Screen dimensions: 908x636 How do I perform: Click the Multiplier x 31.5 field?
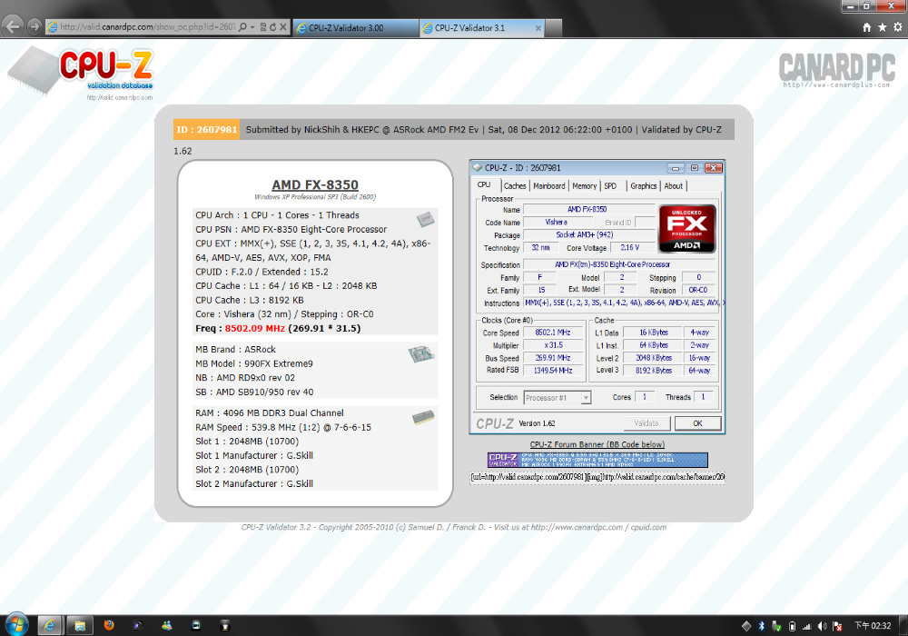pyautogui.click(x=553, y=345)
